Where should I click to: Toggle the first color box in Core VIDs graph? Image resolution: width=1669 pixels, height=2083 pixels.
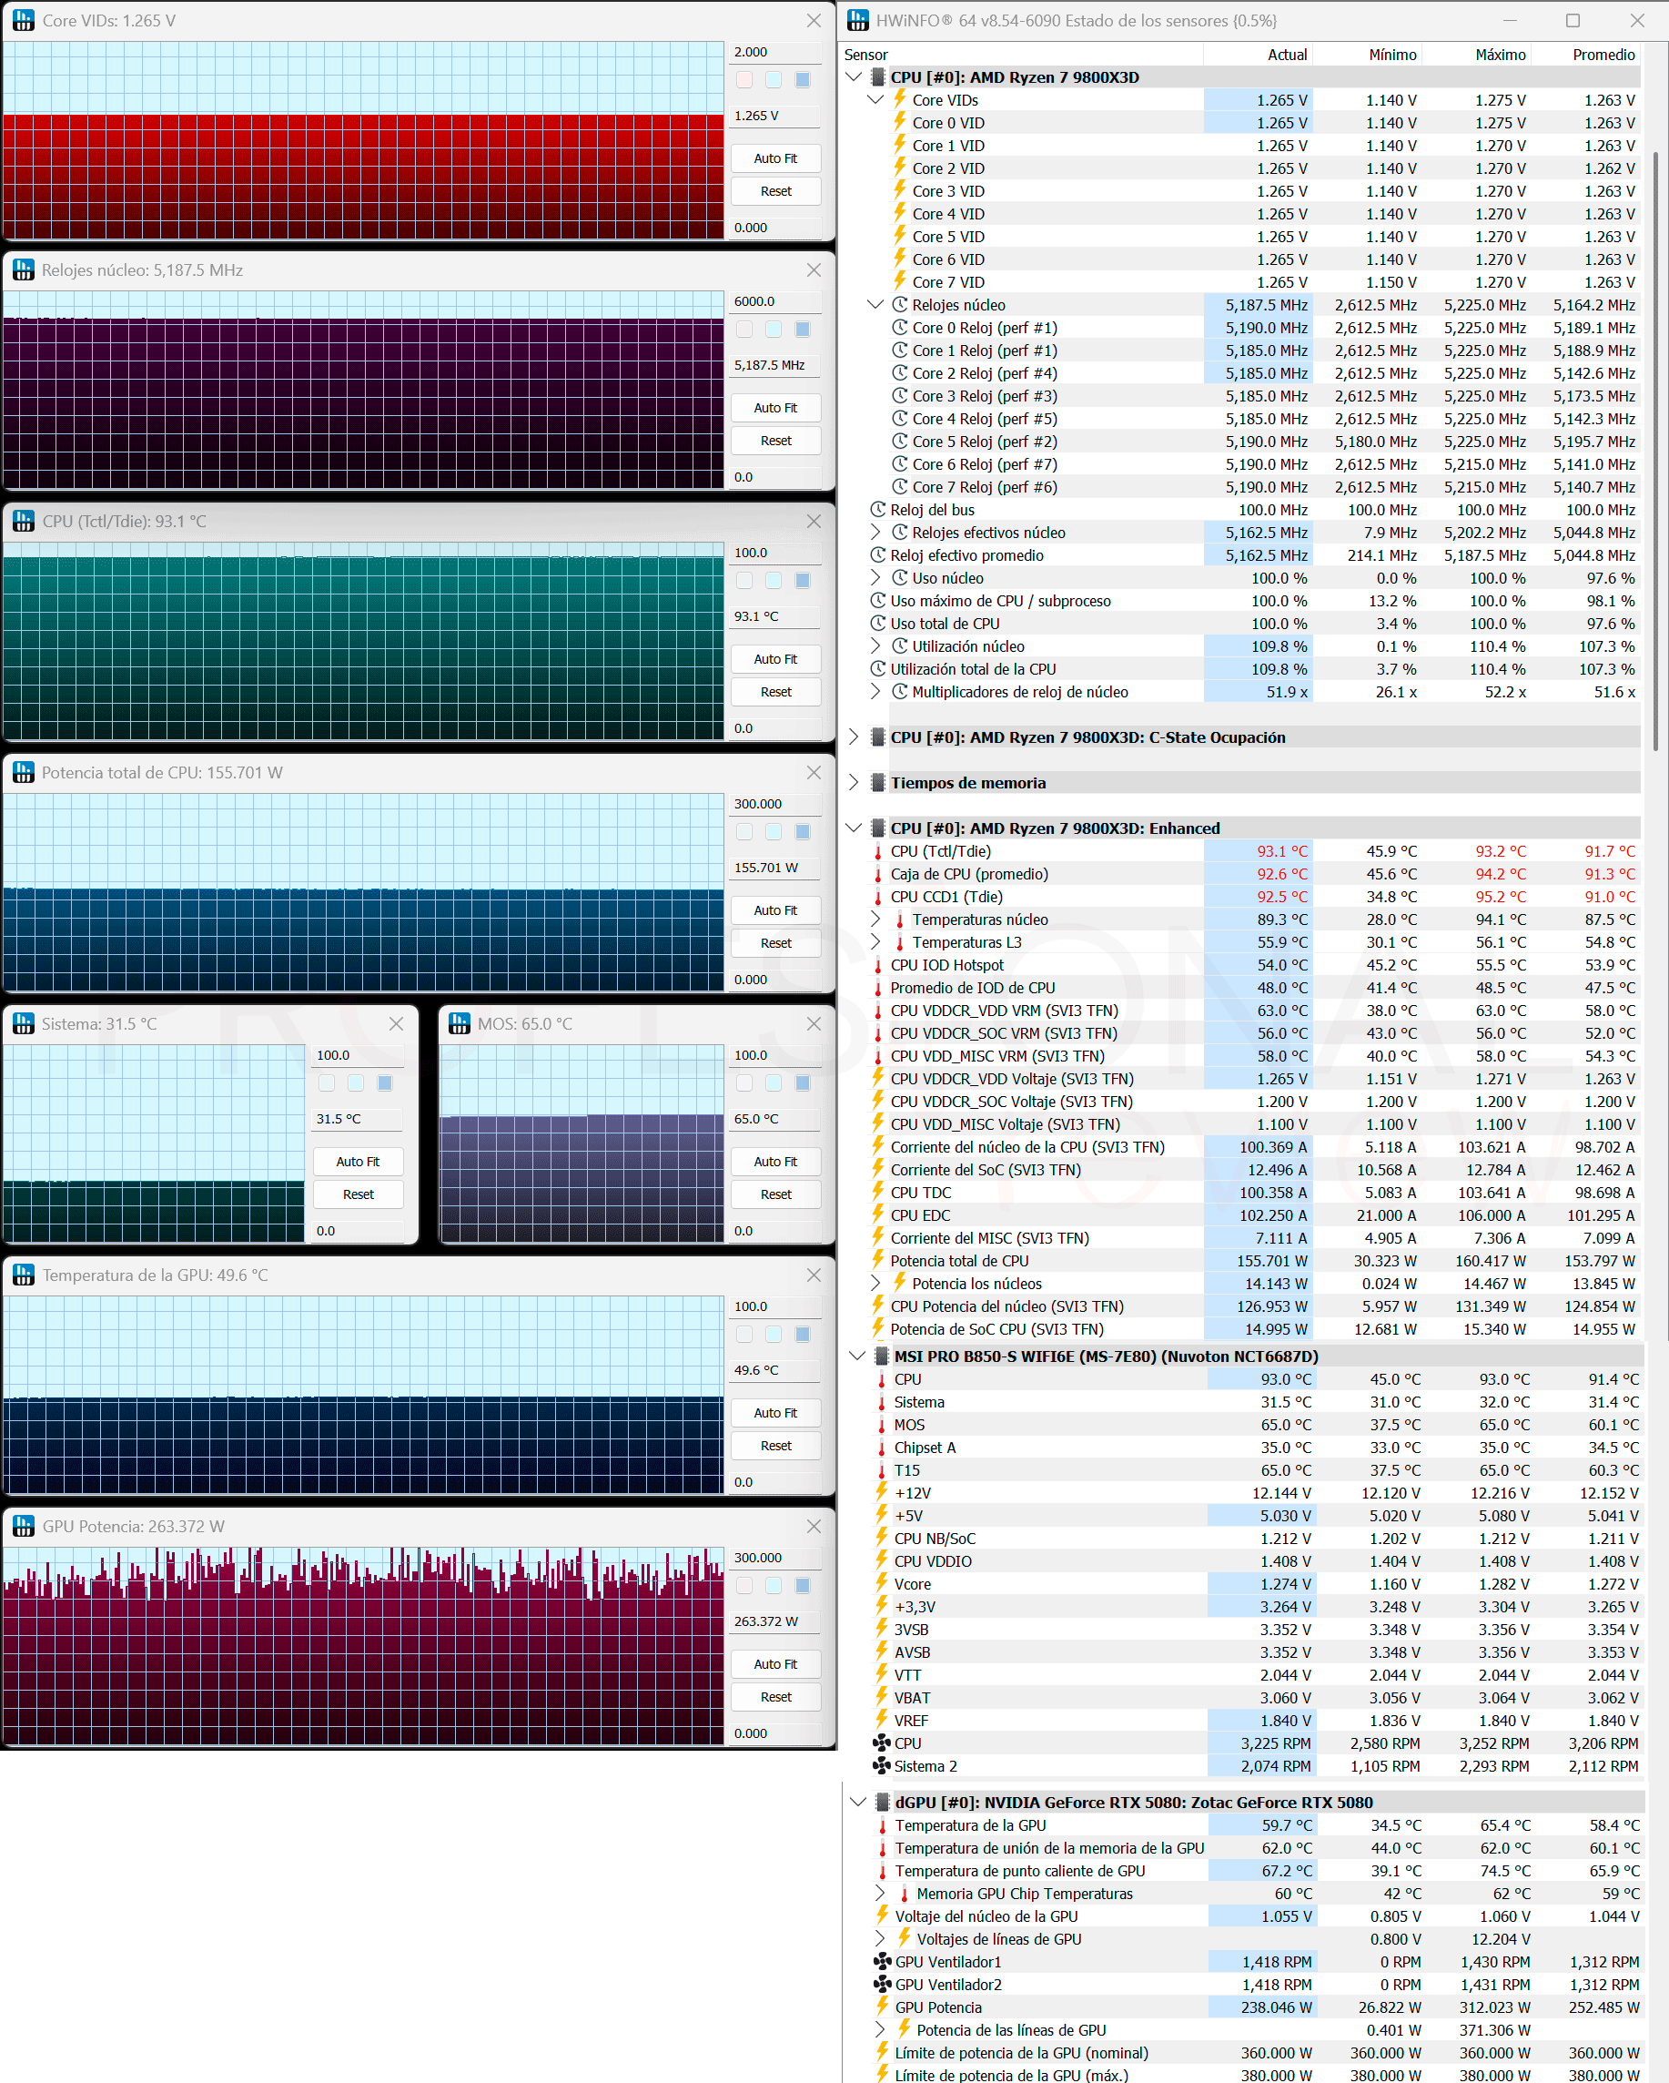[743, 79]
